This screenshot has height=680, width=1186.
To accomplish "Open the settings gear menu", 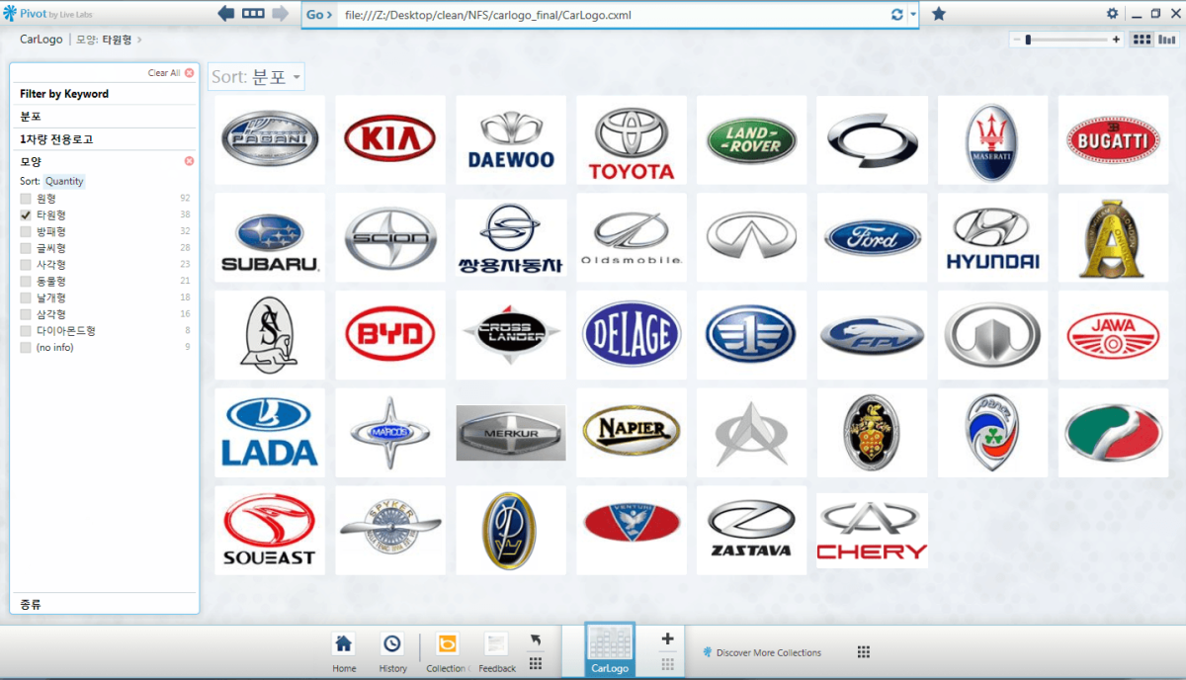I will [1112, 14].
